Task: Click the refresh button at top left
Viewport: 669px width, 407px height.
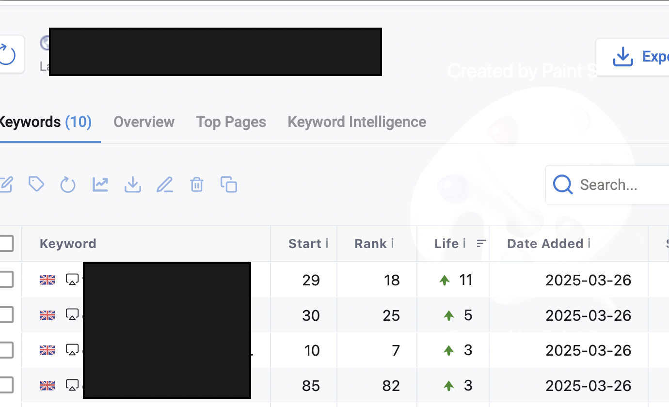Action: pos(8,54)
